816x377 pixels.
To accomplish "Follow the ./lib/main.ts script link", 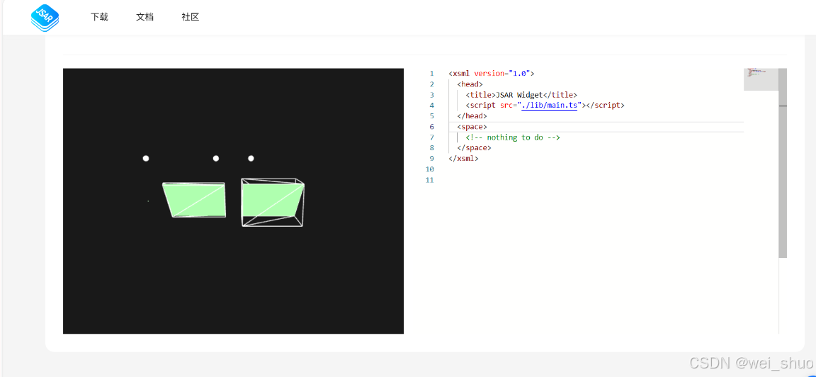I will pos(550,105).
